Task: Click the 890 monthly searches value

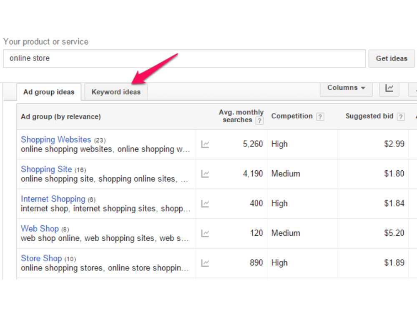Action: coord(256,263)
